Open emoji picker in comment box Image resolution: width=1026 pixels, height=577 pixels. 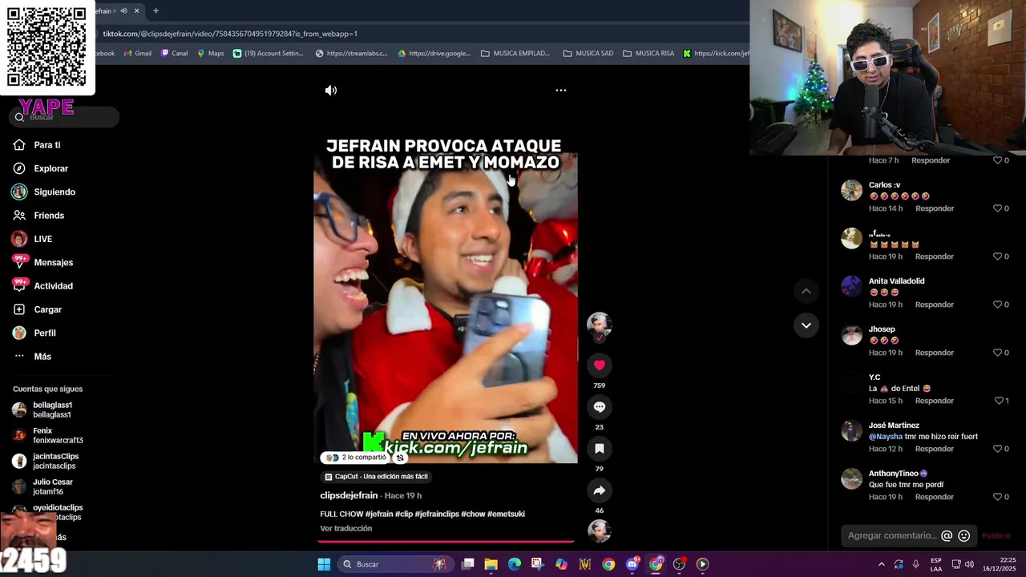(964, 536)
